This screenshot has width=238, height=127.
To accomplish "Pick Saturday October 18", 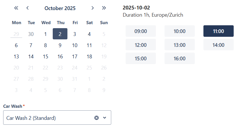I will coord(89,56).
